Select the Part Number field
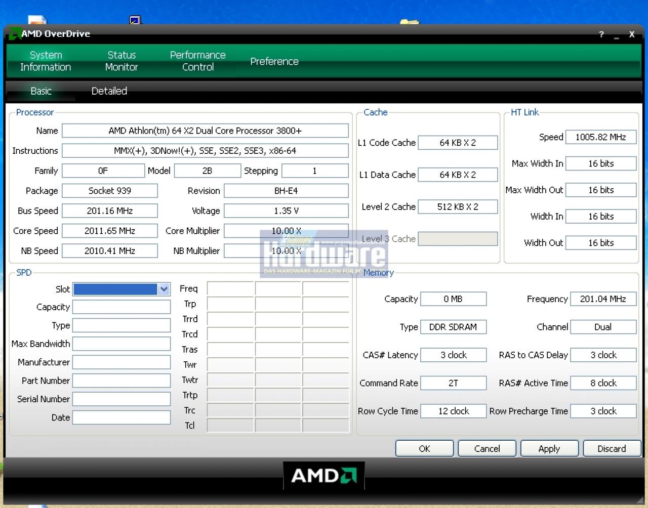Viewport: 648px width, 508px height. click(121, 380)
